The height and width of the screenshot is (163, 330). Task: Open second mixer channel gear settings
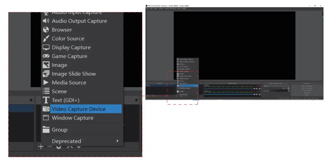pos(259,94)
